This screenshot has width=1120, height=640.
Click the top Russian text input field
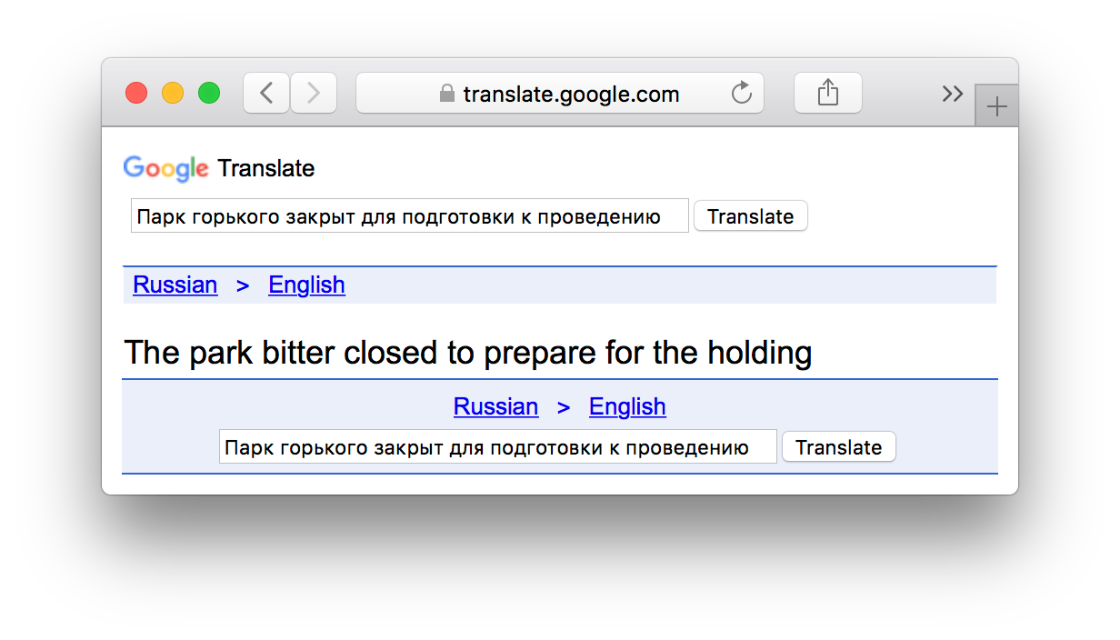tap(409, 216)
